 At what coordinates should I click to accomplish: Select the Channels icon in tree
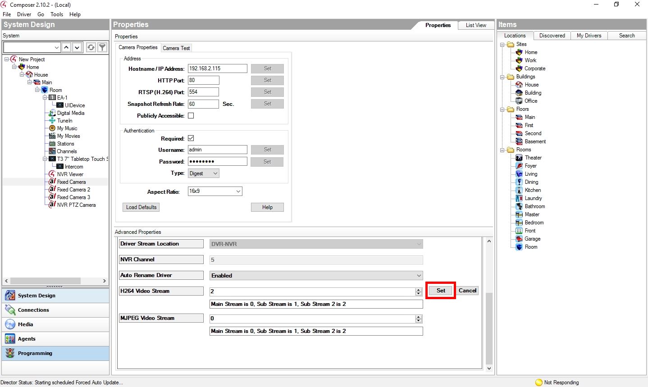pyautogui.click(x=52, y=151)
